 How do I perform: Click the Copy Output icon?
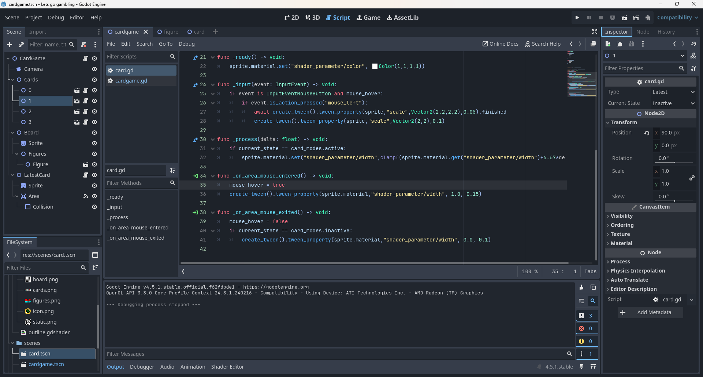pos(593,287)
